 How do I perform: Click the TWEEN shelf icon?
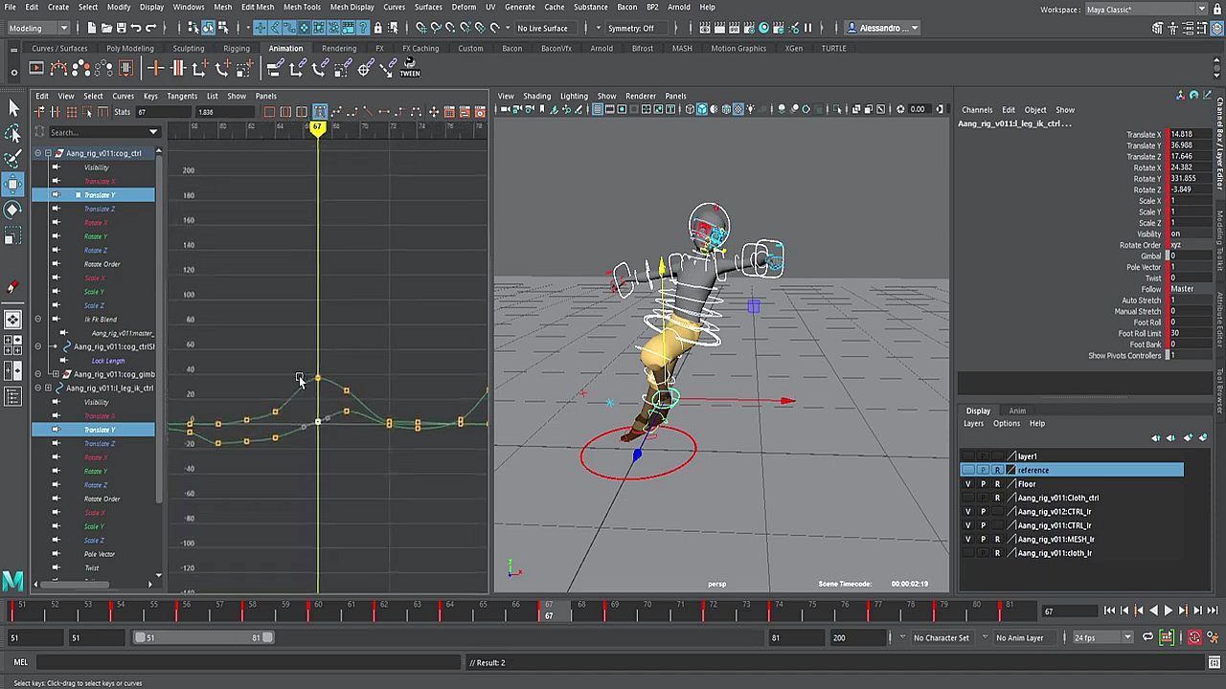pos(410,68)
